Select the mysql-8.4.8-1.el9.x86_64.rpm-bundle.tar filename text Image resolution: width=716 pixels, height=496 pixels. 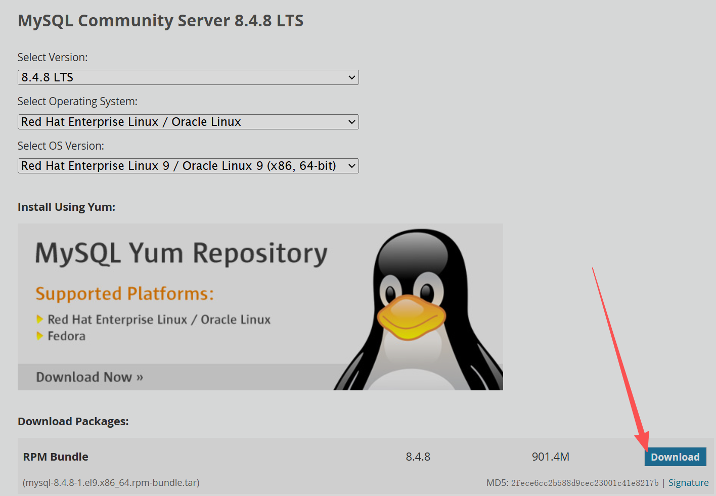(x=111, y=483)
